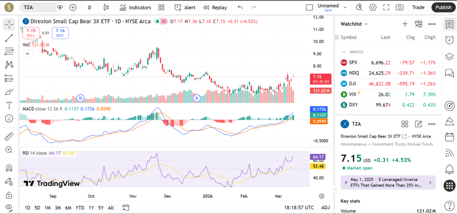
Task: Add symbol to watchlist with plus icon
Action: [405, 24]
